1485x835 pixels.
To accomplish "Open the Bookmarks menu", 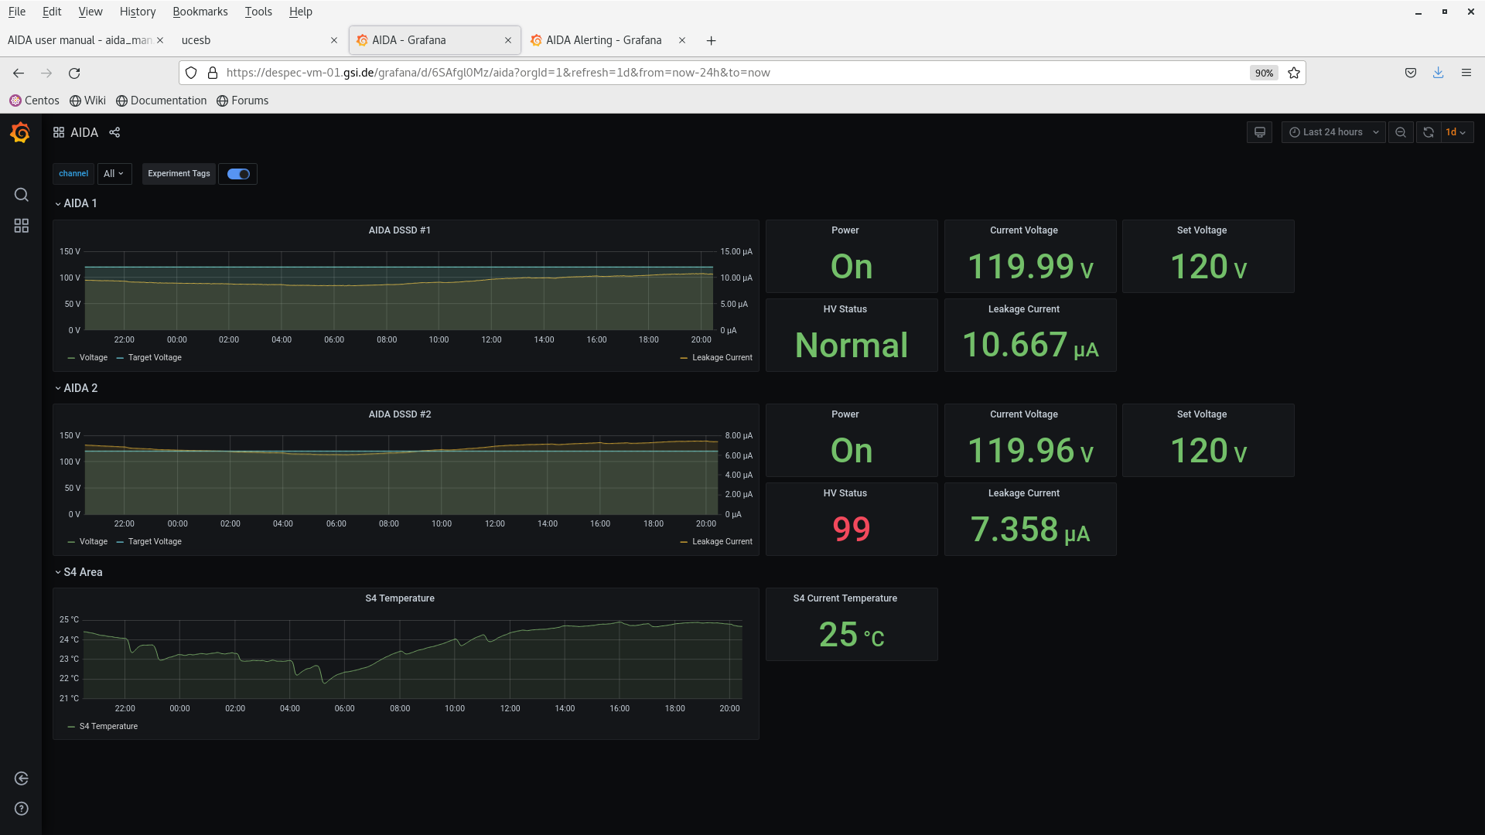I will pyautogui.click(x=200, y=12).
